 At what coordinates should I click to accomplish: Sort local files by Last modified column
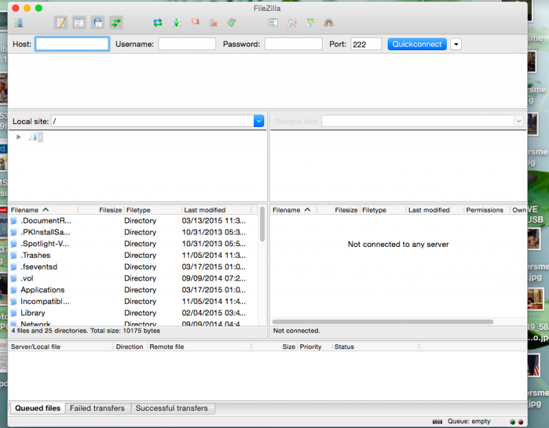[205, 210]
